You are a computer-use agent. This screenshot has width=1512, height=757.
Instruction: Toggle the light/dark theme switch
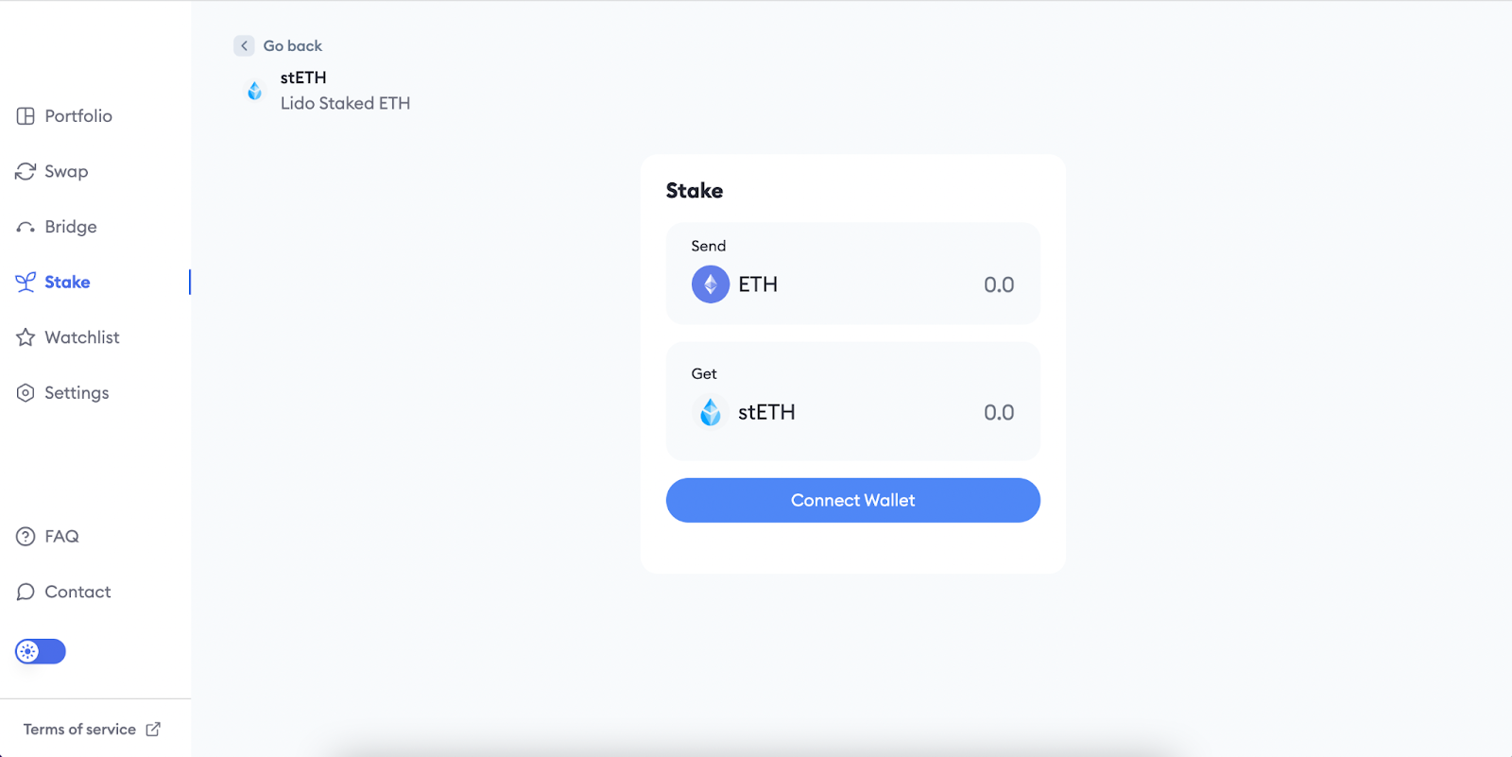coord(41,651)
